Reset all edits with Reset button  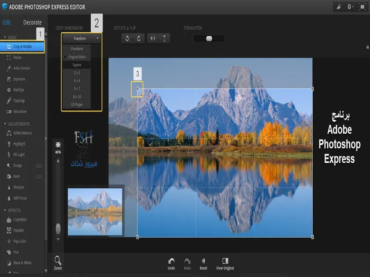point(203,264)
